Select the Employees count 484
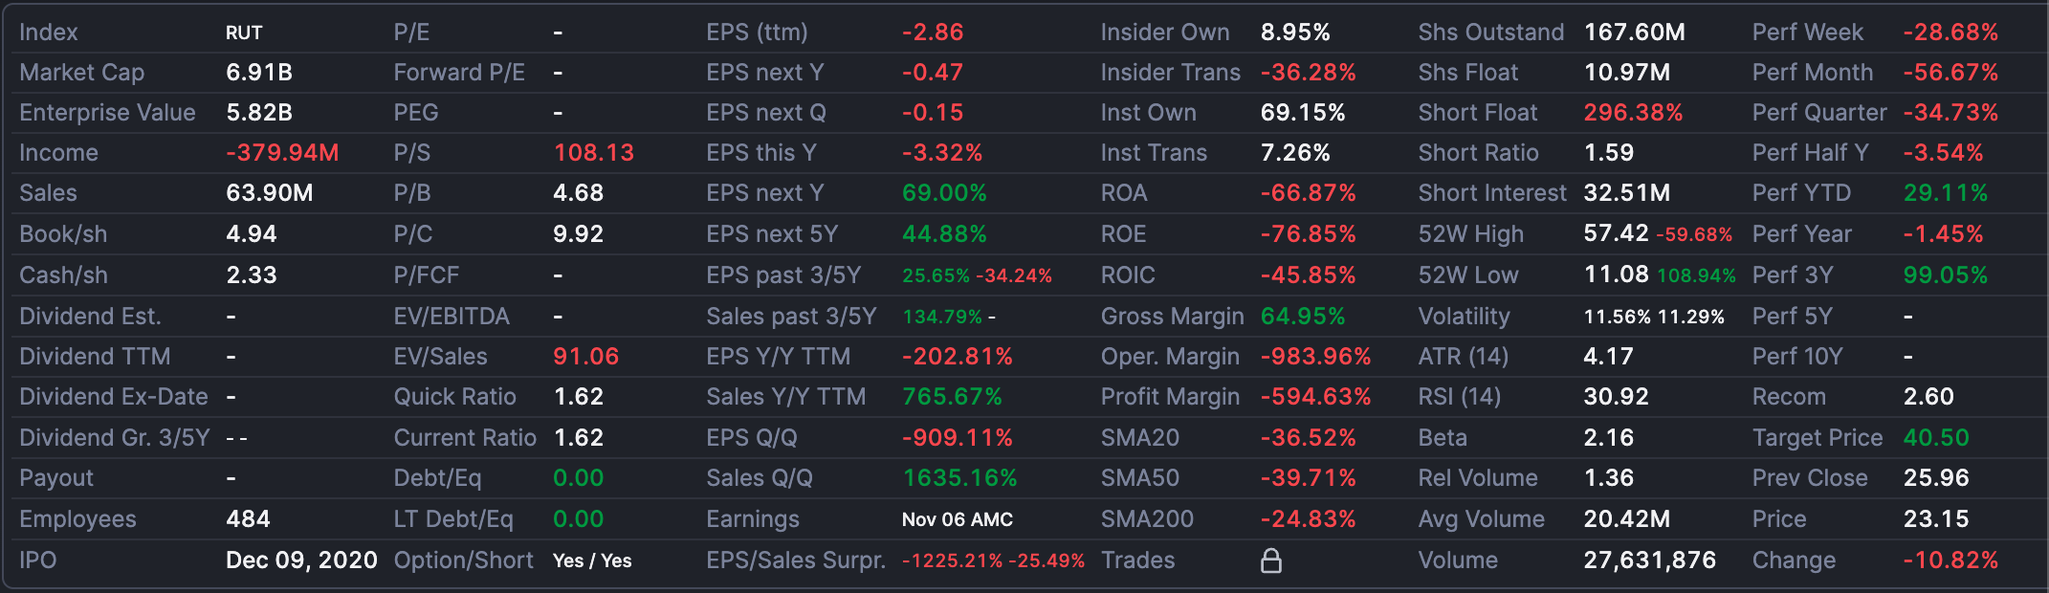The height and width of the screenshot is (593, 2049). tap(248, 519)
